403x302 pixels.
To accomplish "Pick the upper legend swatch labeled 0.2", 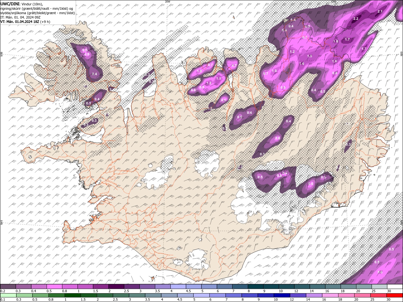I will click(8, 287).
